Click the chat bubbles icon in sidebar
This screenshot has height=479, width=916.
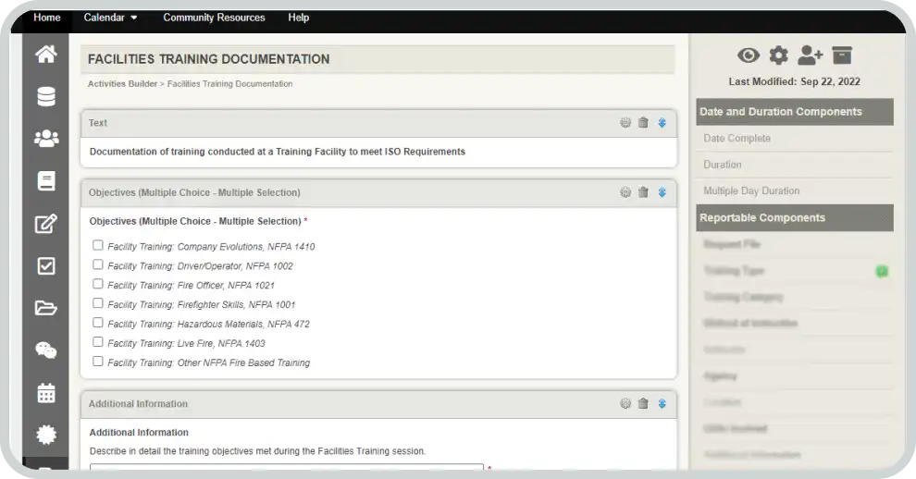click(45, 350)
